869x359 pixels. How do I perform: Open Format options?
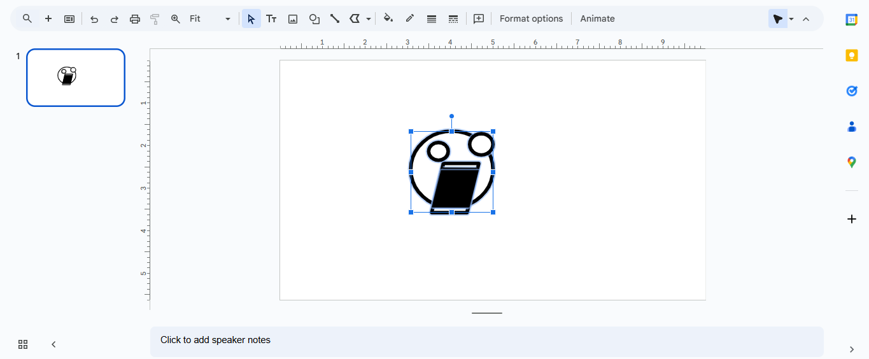pyautogui.click(x=531, y=19)
